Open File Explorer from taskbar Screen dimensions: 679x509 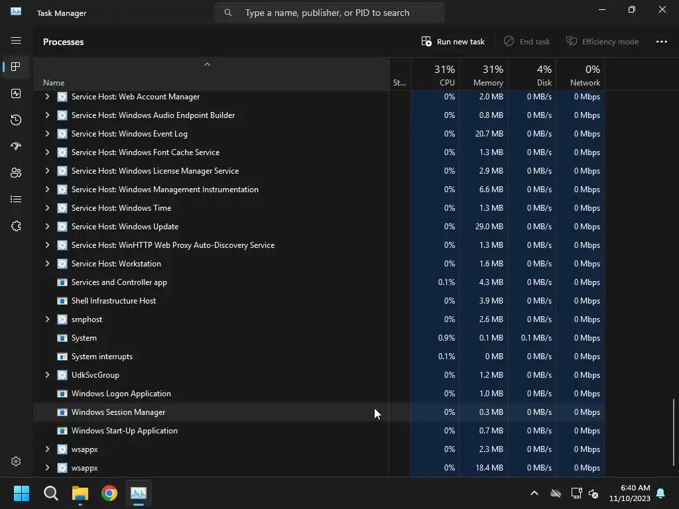coord(80,493)
